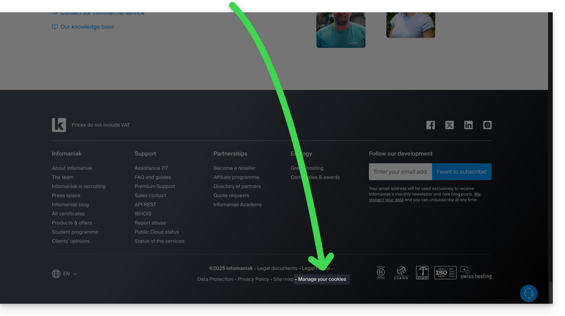Open the LinkedIn social icon
Viewport: 565px width, 316px height.
point(468,125)
